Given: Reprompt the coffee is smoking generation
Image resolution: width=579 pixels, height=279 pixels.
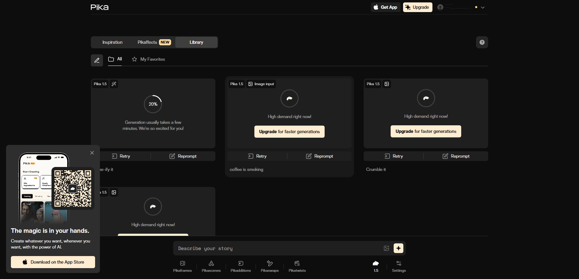Looking at the screenshot, I should pos(319,156).
